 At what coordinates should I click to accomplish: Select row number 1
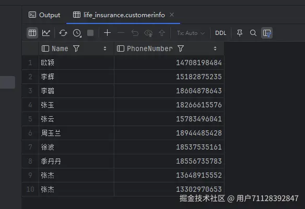[30, 63]
